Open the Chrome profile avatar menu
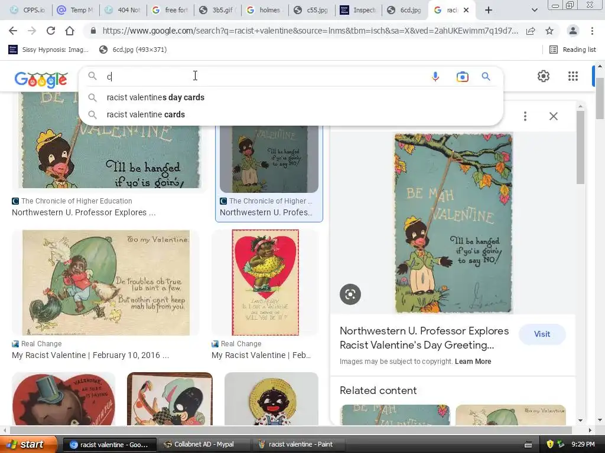Viewport: 605px width, 453px height. tap(573, 31)
